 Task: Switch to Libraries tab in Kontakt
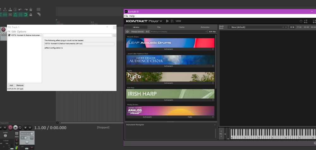[136, 27]
